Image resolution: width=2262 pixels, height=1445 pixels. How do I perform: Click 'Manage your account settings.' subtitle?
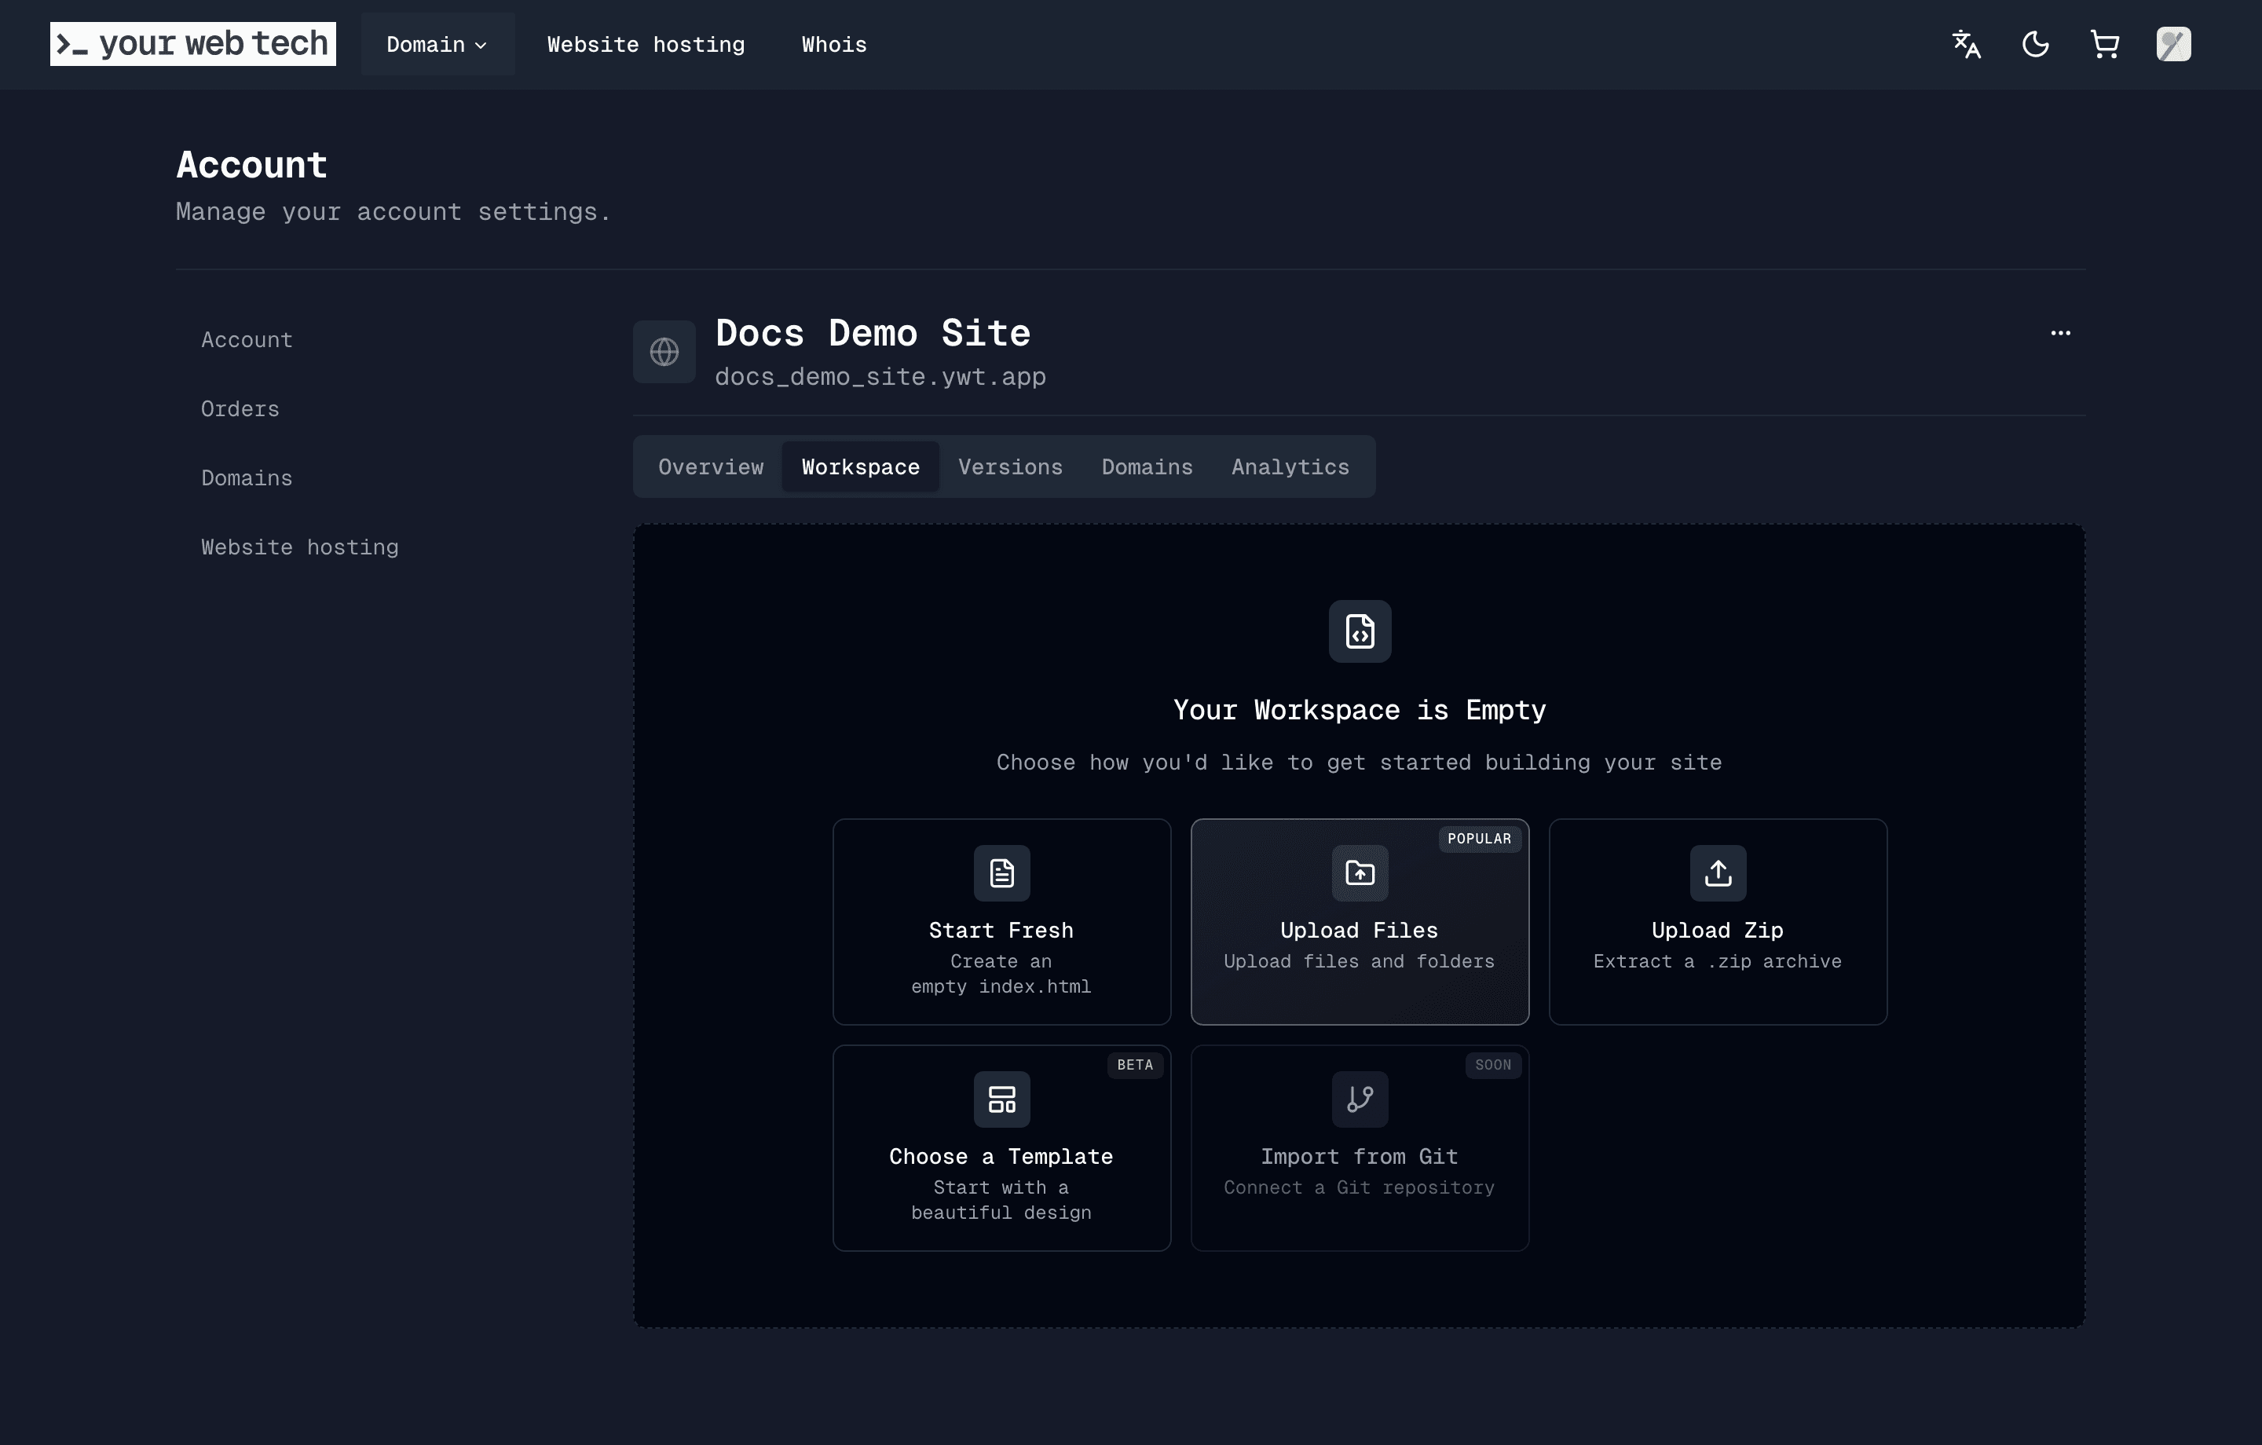[393, 212]
